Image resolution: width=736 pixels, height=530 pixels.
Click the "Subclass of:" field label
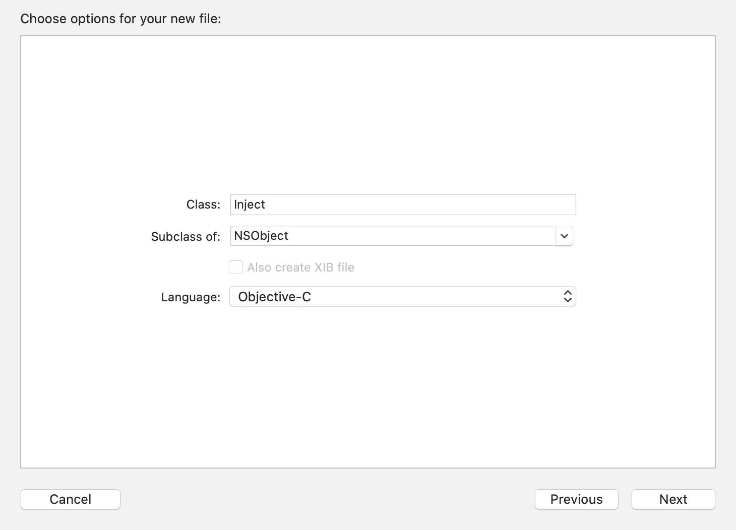pos(186,237)
